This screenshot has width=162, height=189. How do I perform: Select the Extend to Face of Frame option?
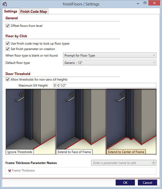point(81,121)
